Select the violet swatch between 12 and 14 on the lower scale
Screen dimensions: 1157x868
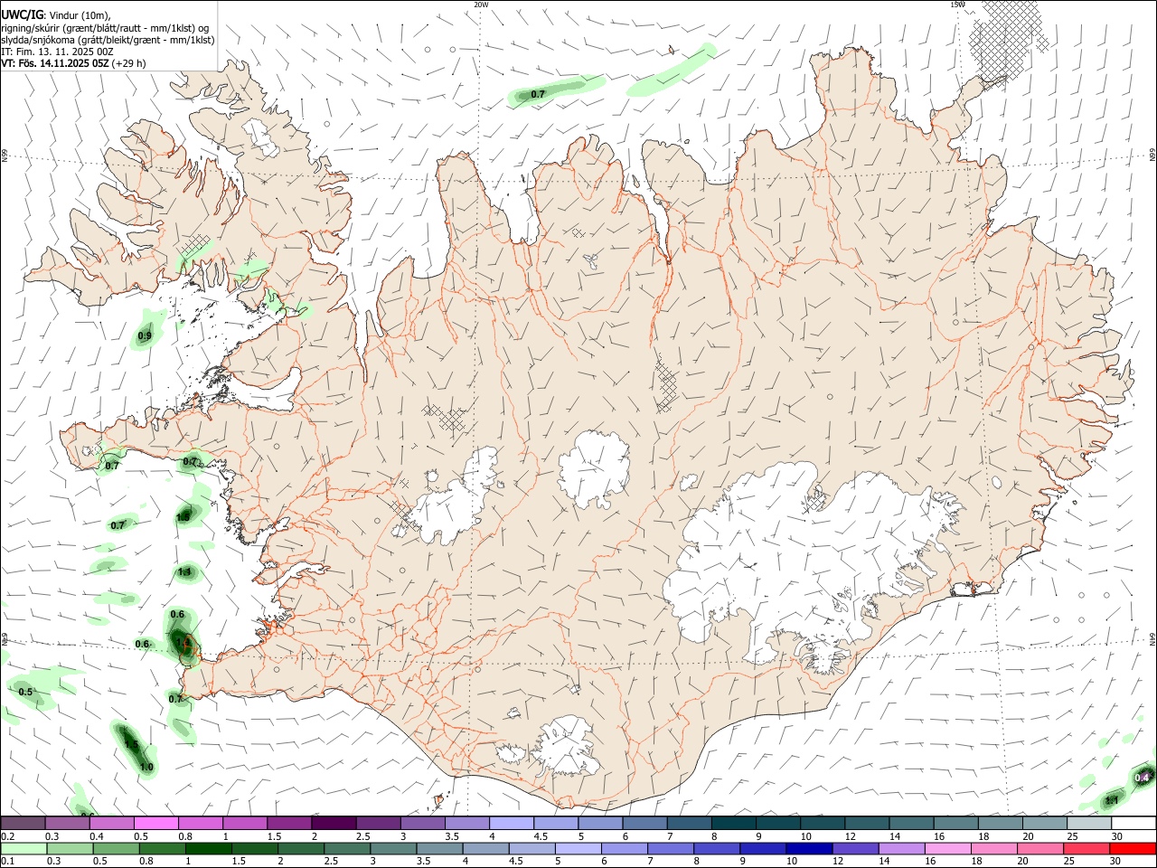pyautogui.click(x=855, y=849)
